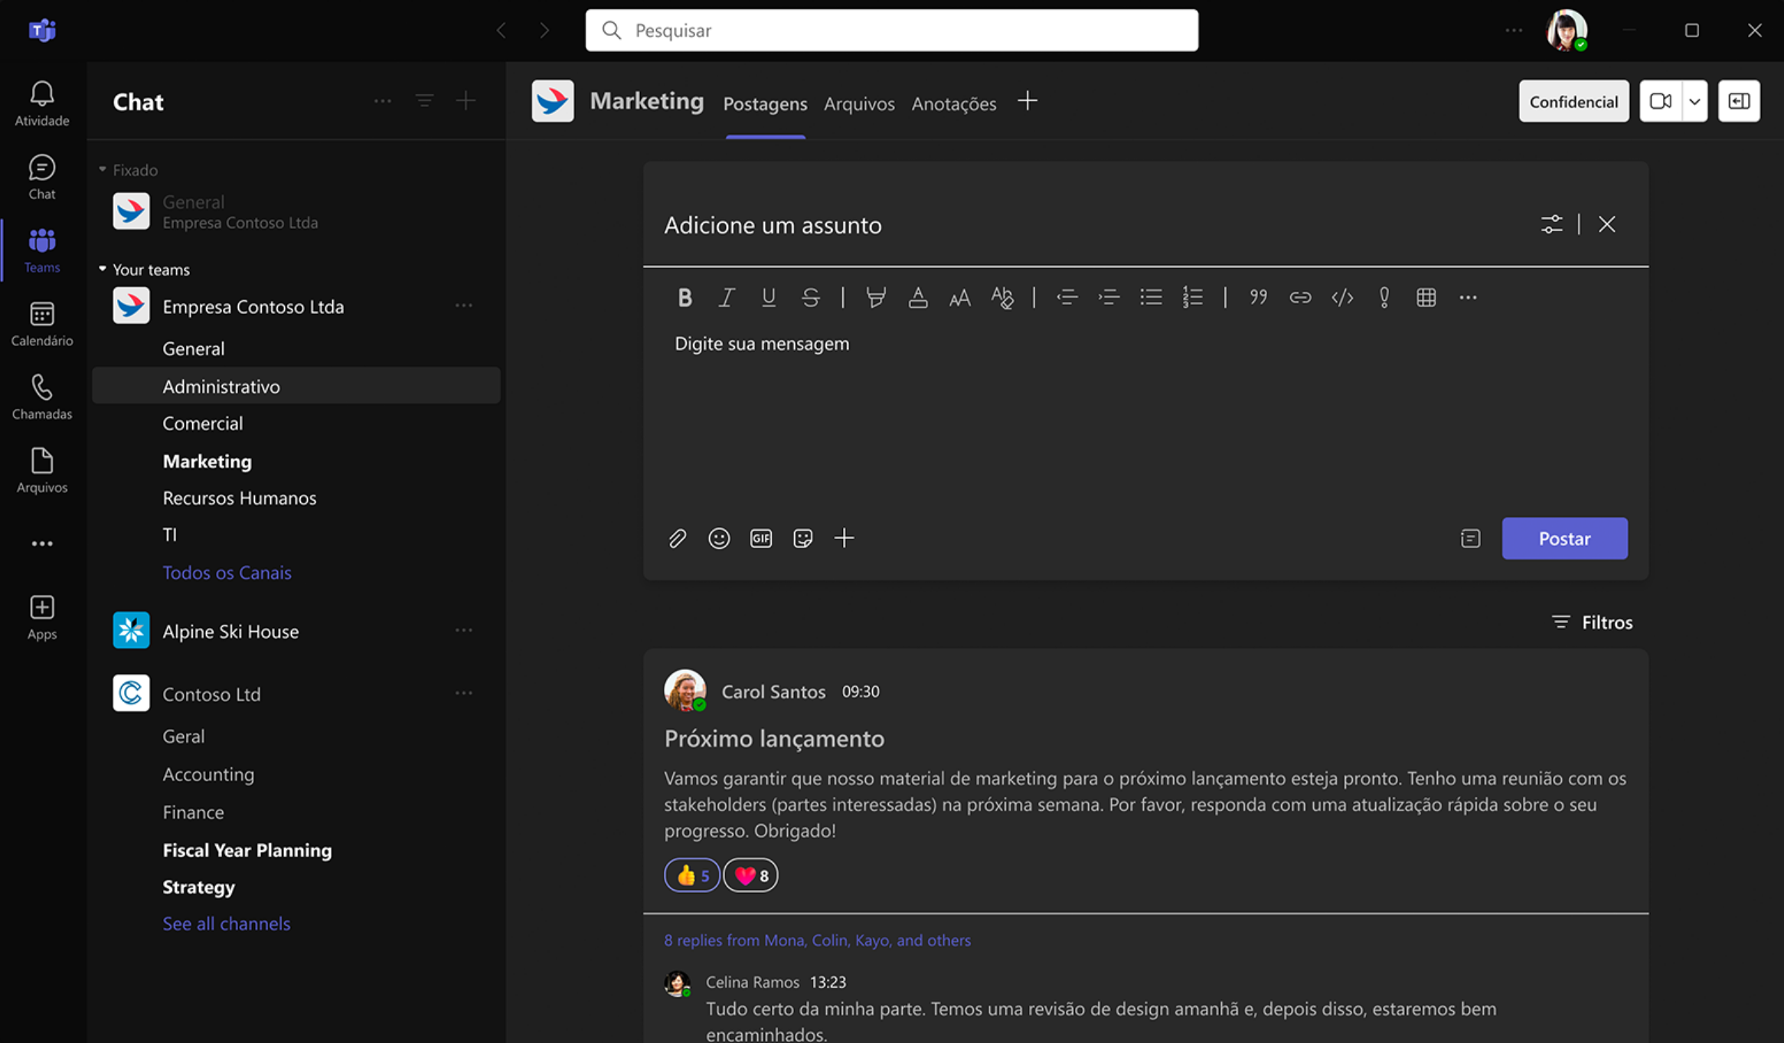Decrease paragraph indent
This screenshot has width=1784, height=1043.
pyautogui.click(x=1067, y=297)
